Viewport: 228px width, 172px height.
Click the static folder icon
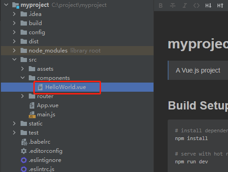[24, 124]
